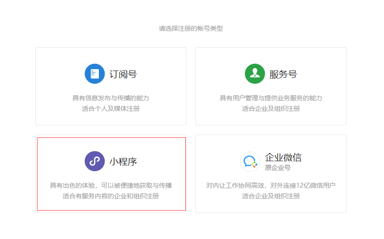Click the 原企业号 subtitle text
Viewport: 384px width, 239px height.
pos(278,168)
